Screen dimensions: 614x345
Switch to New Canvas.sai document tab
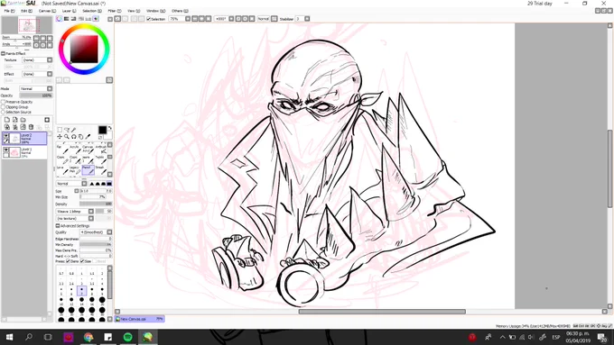pos(139,319)
